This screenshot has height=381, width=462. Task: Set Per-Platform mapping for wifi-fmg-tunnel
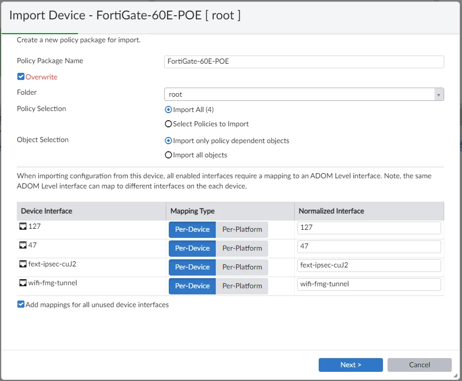tap(242, 286)
